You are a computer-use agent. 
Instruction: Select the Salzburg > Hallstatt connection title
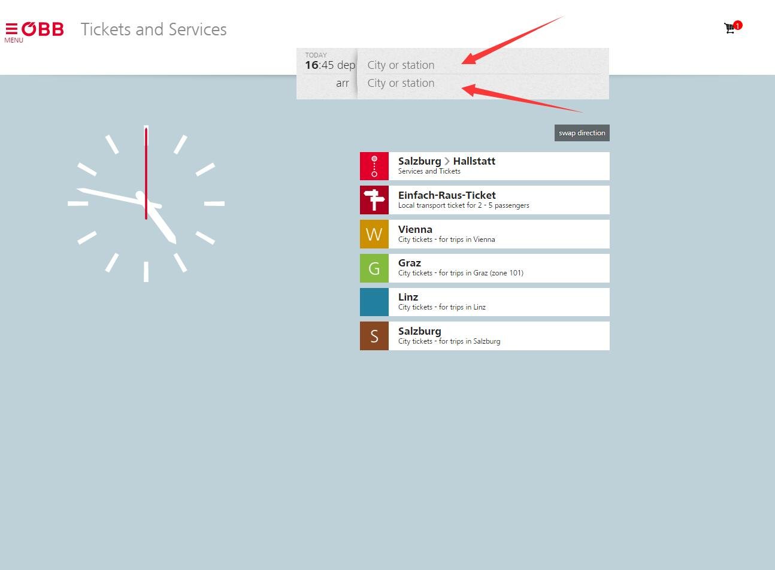coord(446,161)
